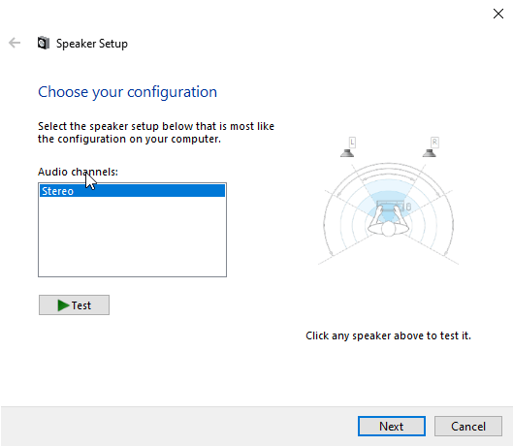Click the listener figure in the diagram
Viewport: 513px width, 447px height.
pyautogui.click(x=388, y=223)
